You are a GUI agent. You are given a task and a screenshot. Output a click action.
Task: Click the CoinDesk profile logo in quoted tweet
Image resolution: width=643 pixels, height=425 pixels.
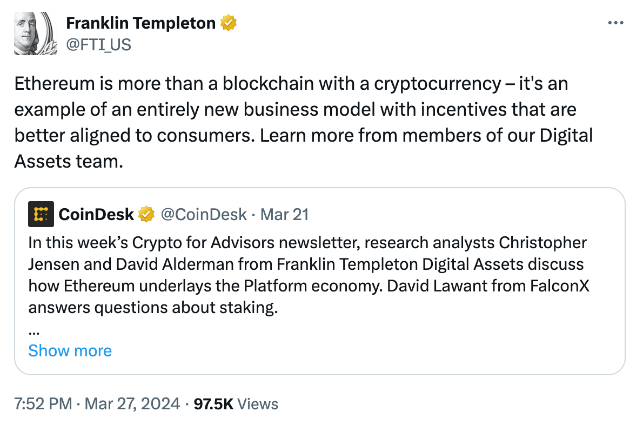point(41,214)
